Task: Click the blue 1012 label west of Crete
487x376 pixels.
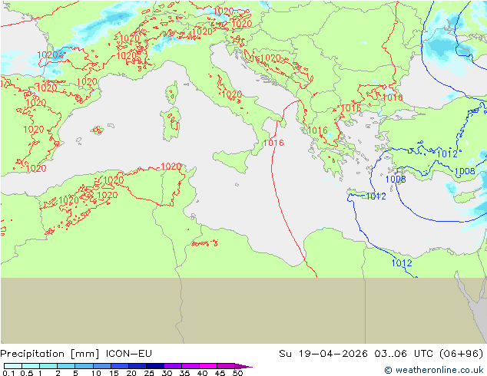Action: point(376,196)
